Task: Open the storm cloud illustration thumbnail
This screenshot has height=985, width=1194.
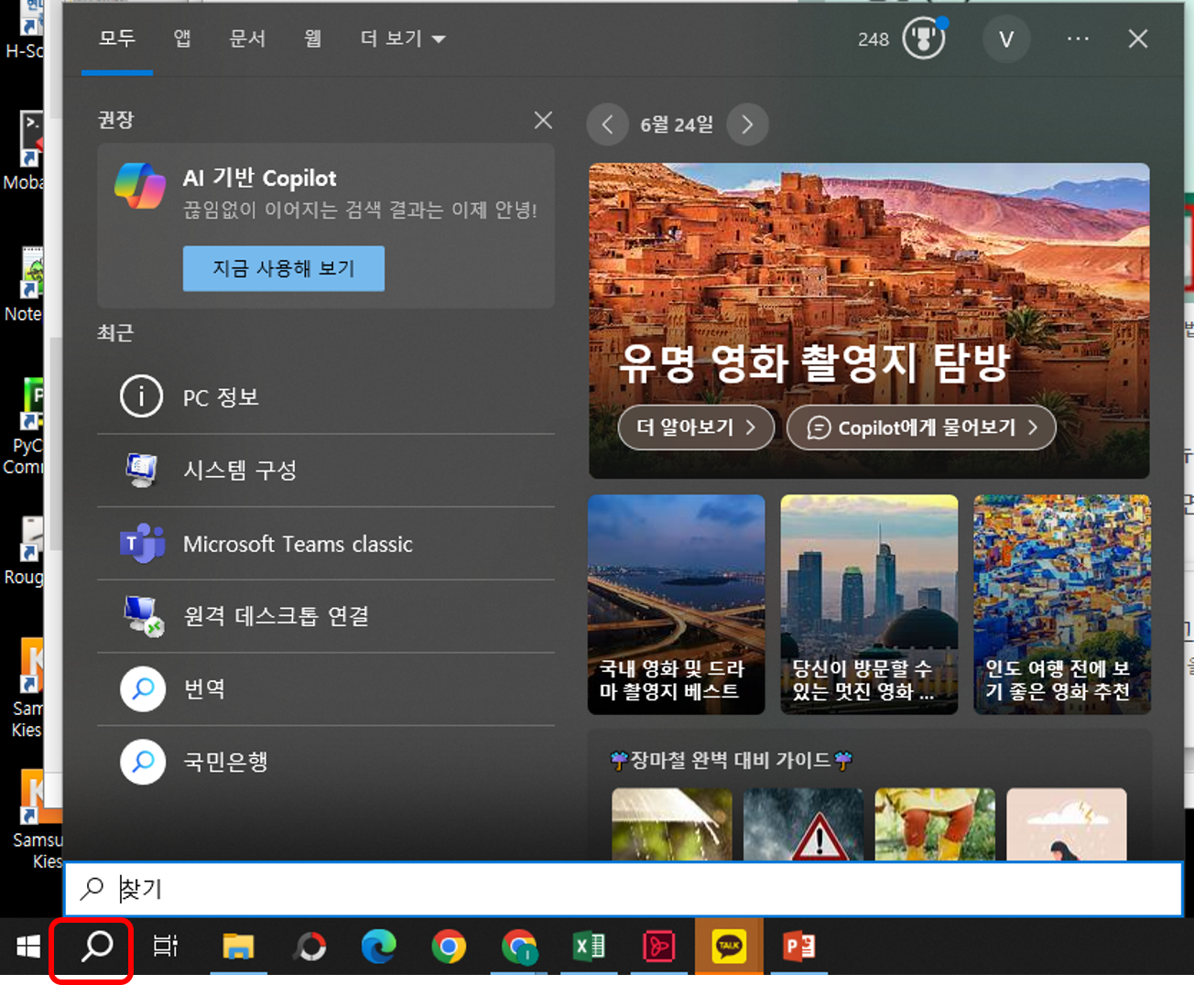Action: pyautogui.click(x=1067, y=824)
